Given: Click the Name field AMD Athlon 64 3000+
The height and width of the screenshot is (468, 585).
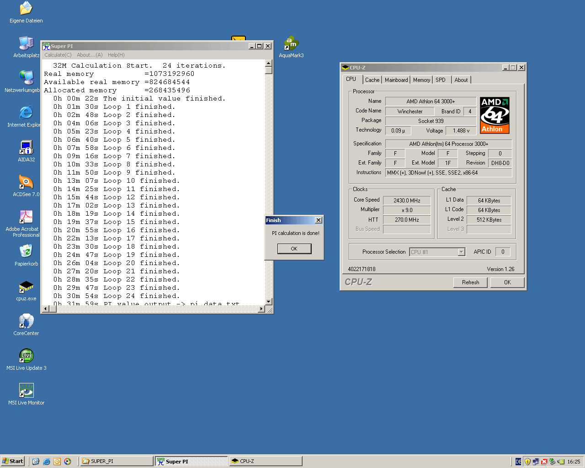Looking at the screenshot, I should tap(431, 101).
